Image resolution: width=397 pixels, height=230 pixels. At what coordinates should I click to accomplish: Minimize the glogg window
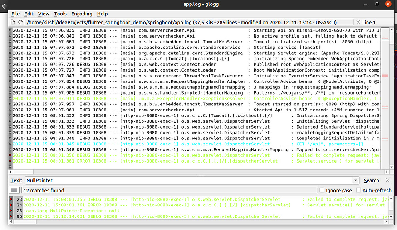(365, 4)
